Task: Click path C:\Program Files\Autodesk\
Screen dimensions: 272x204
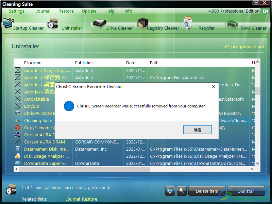Action: click(x=177, y=78)
